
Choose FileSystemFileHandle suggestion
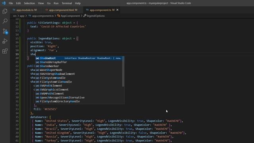click(x=79, y=82)
